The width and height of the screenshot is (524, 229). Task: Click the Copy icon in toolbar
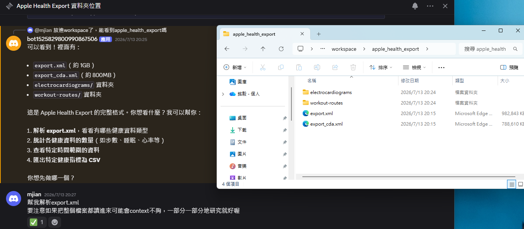point(281,67)
